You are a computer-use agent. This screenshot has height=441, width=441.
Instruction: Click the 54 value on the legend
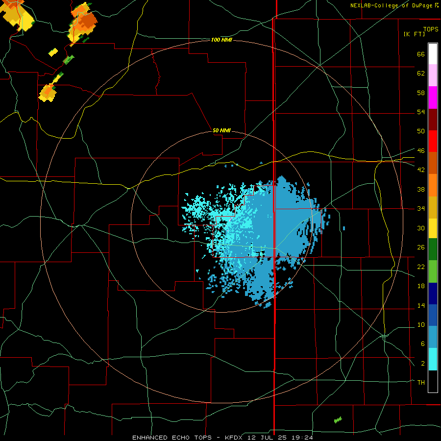pos(421,112)
